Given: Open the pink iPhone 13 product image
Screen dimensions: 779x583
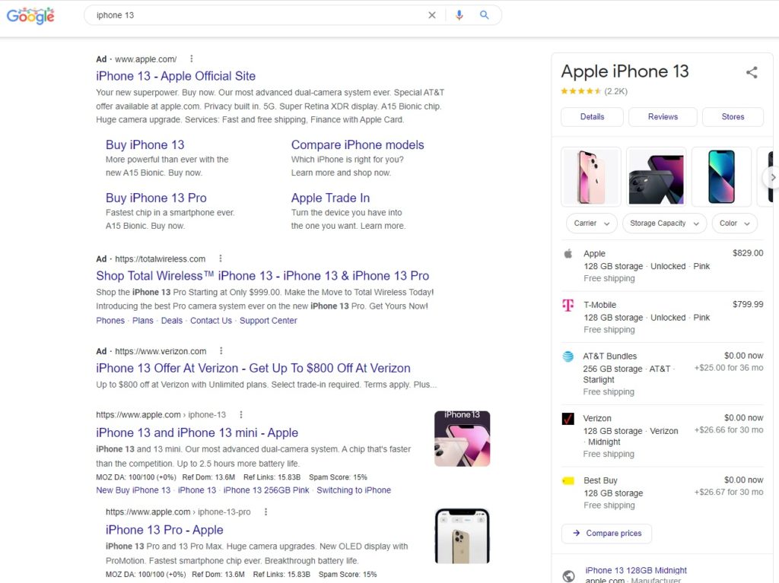Looking at the screenshot, I should click(x=590, y=177).
